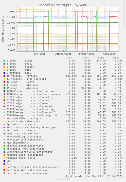Click the chart title Individual interrupts - by year
This screenshot has width=126, height=182.
pos(63,5)
